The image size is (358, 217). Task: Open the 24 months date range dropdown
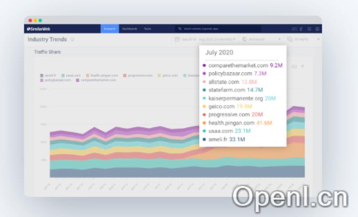point(205,39)
